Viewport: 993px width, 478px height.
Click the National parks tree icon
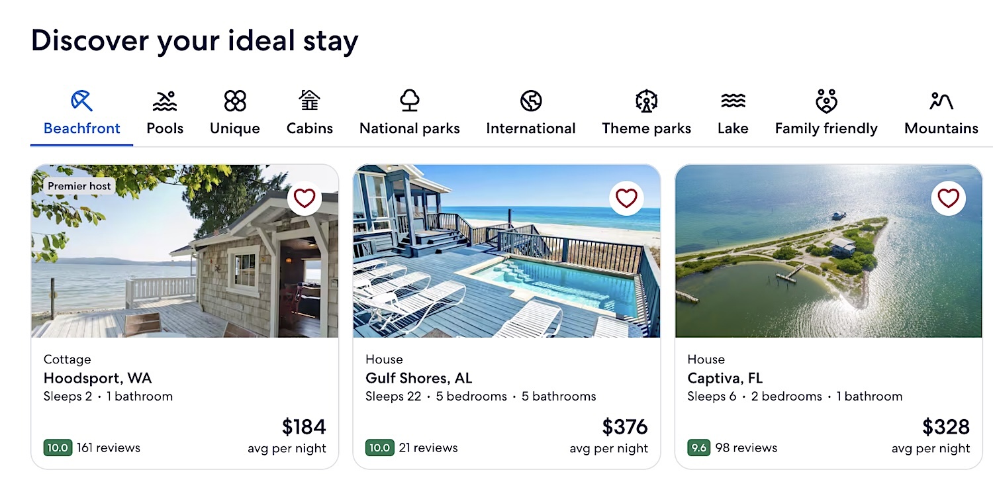410,101
